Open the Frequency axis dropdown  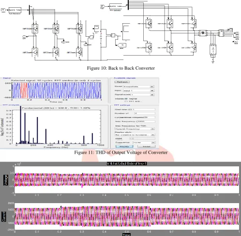pos(144,143)
